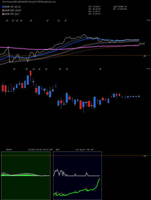Click the MACD (12,26,9) parameter values
This screenshot has height=200, width=151.
40,150
